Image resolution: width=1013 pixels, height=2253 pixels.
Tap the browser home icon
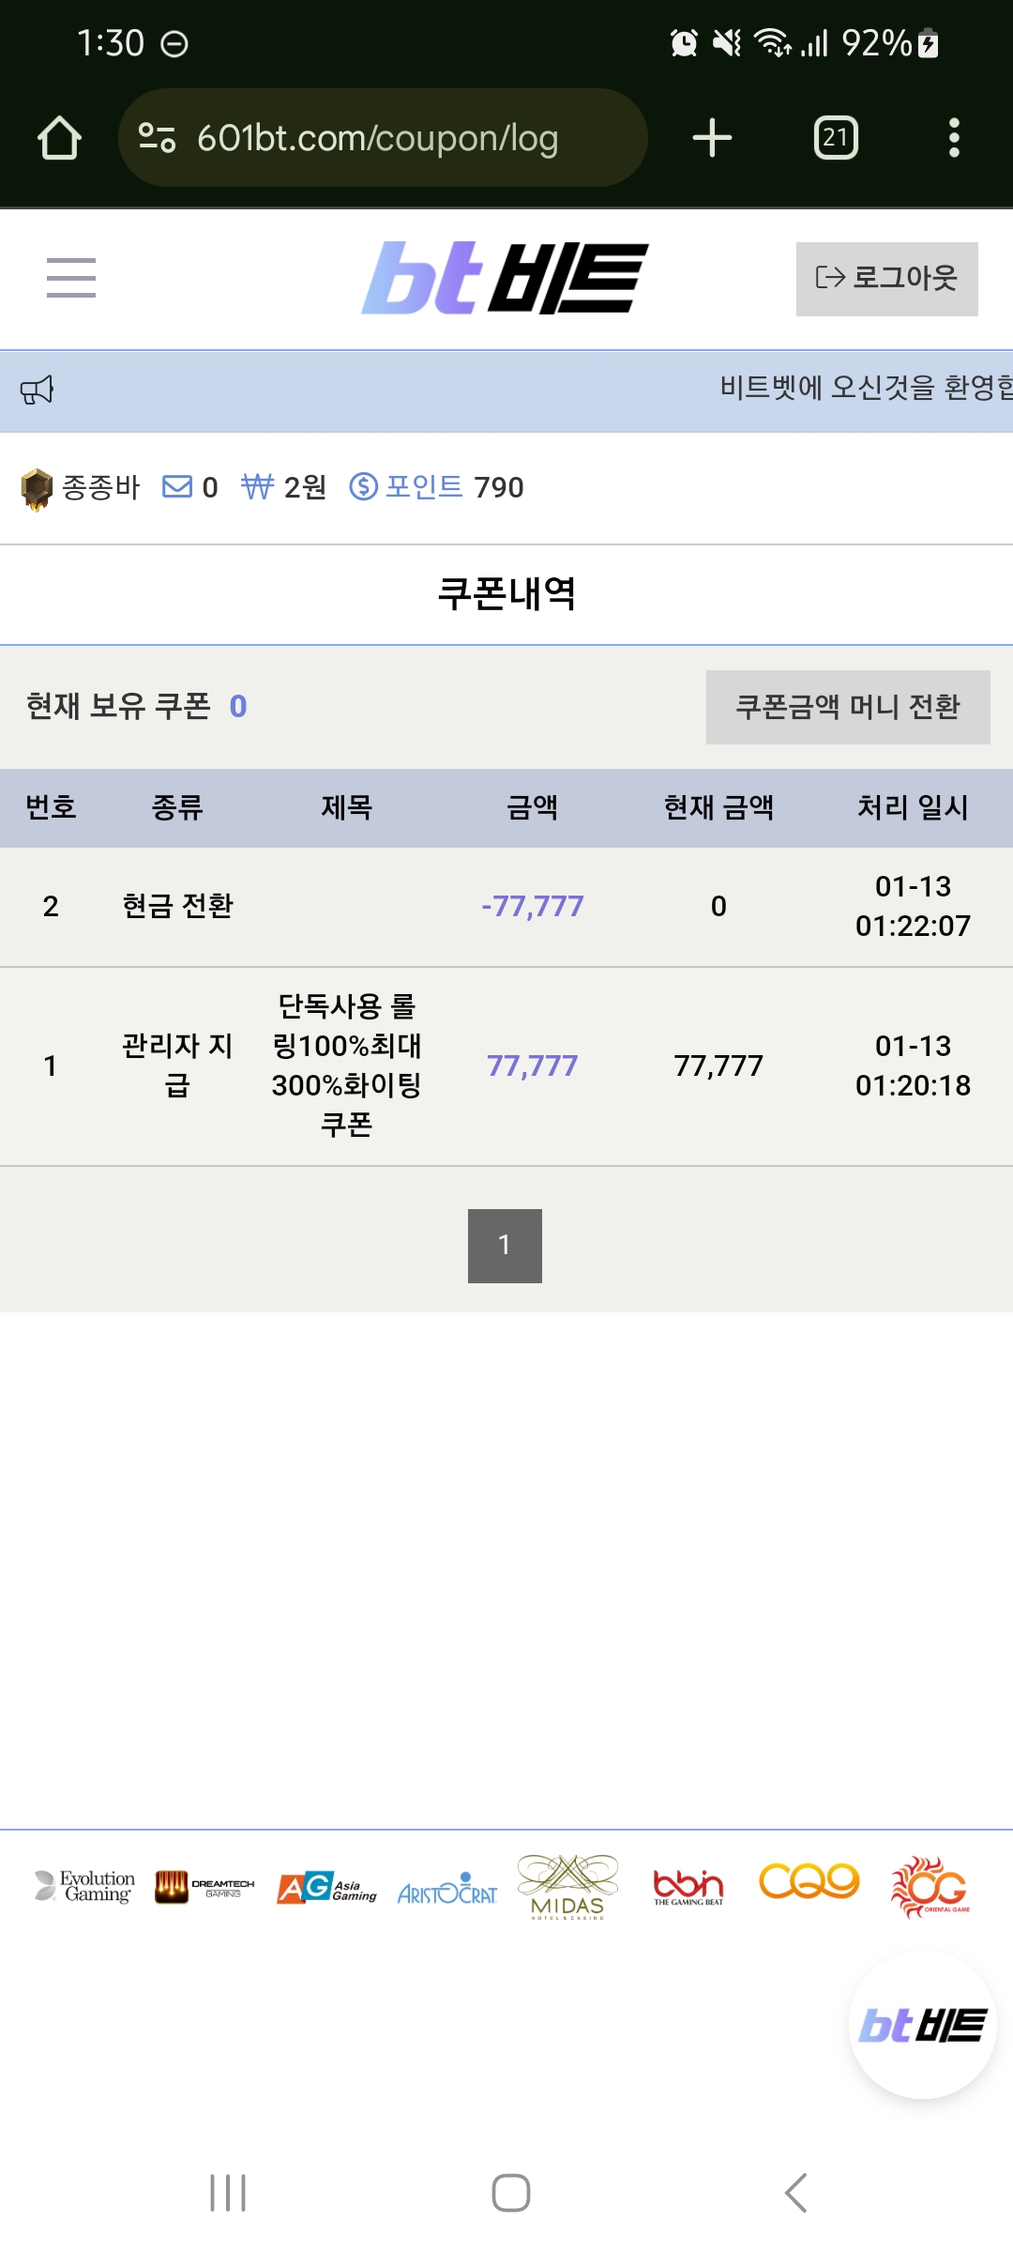[59, 138]
